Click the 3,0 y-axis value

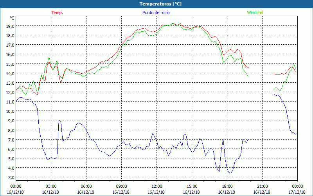point(11,178)
